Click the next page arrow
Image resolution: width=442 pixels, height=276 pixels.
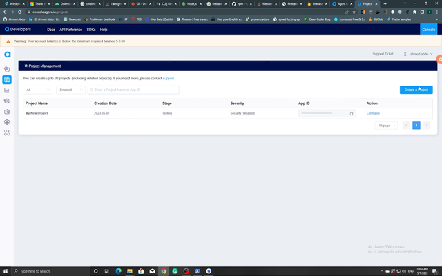[x=427, y=126]
